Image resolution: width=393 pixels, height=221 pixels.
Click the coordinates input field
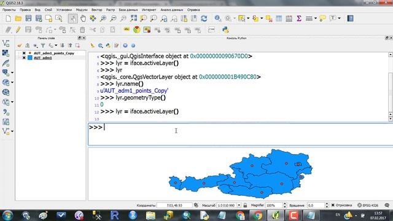click(174, 205)
